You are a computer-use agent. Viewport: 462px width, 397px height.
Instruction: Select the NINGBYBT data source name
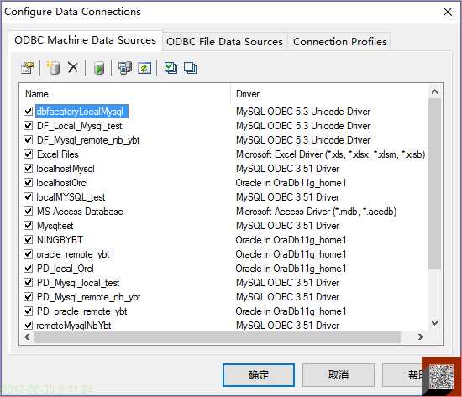coord(60,240)
